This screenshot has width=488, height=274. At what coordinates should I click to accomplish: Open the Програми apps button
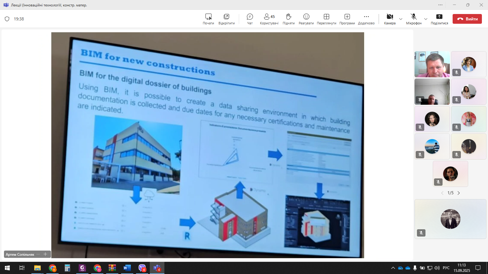[x=347, y=19]
